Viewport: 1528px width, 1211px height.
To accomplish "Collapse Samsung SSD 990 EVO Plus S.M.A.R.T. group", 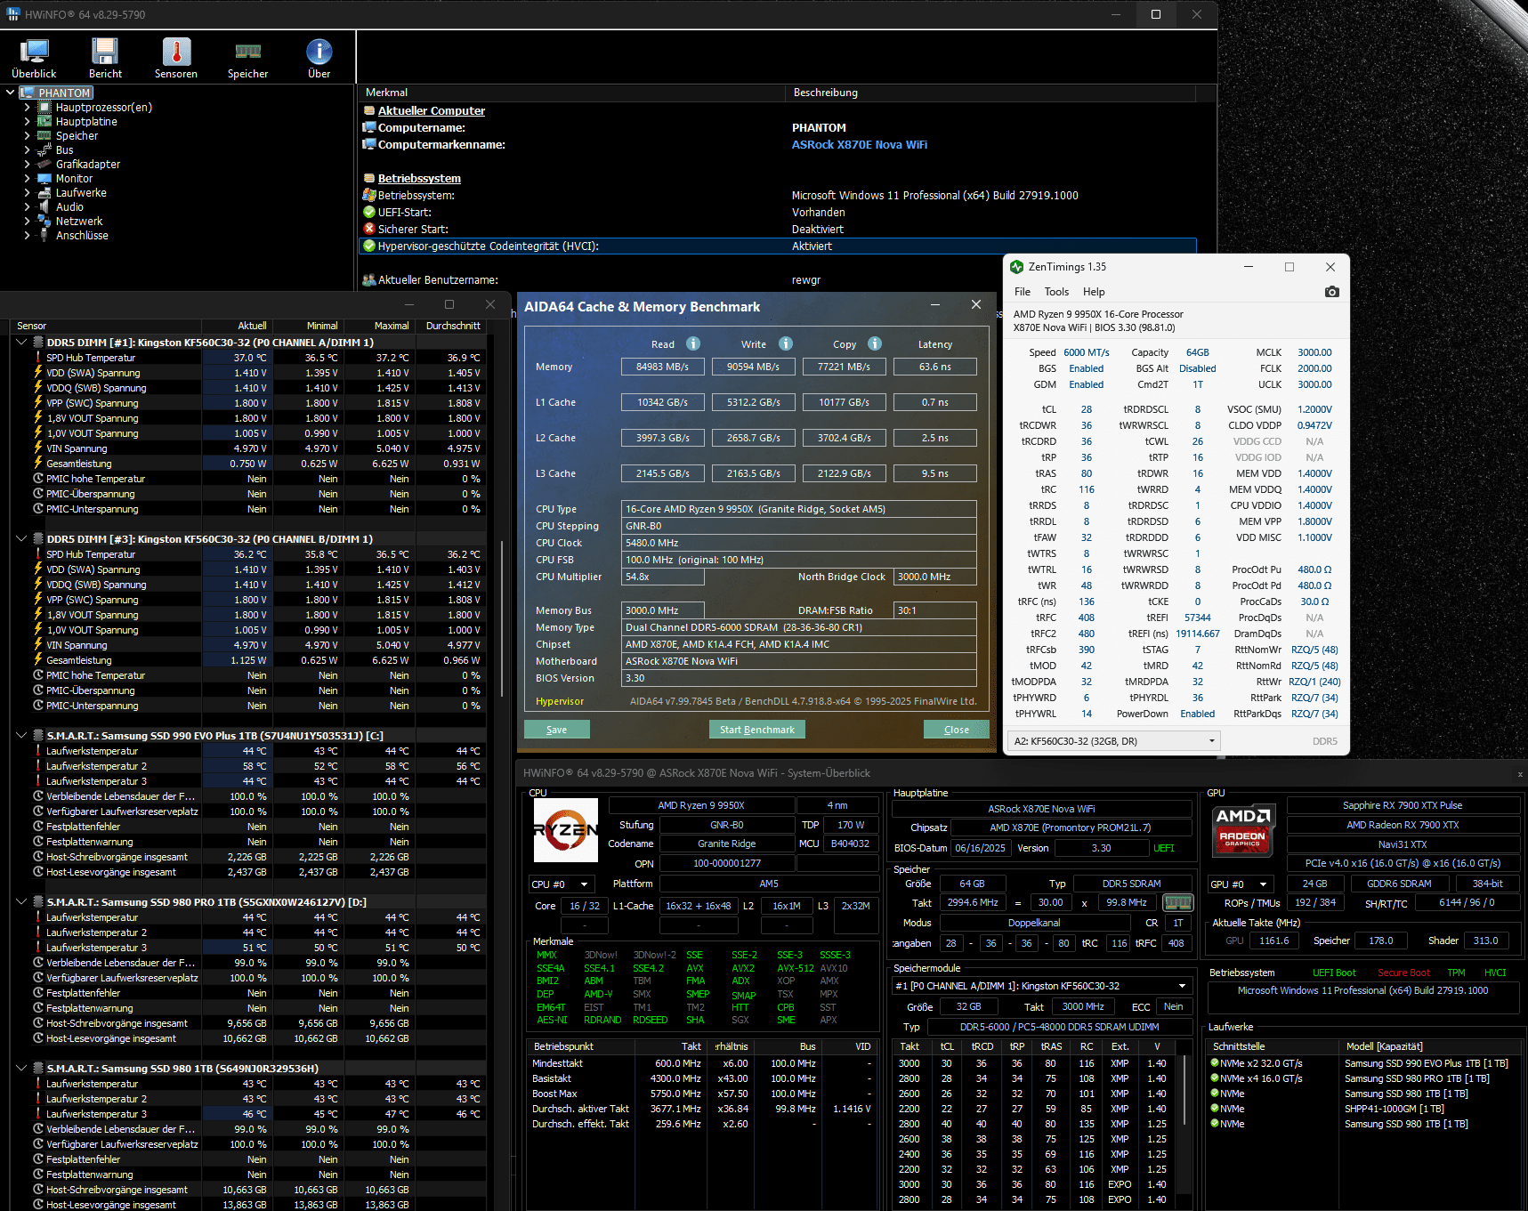I will coord(21,736).
